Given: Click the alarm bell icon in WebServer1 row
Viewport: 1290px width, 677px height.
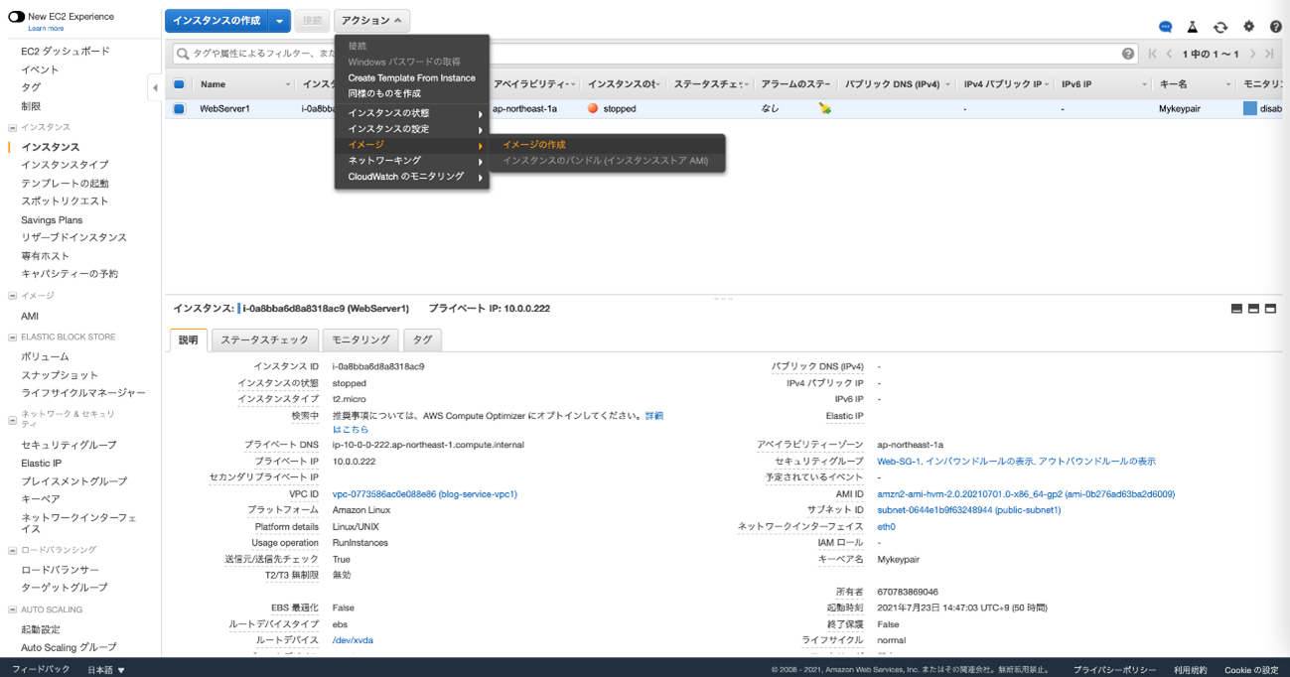Looking at the screenshot, I should pyautogui.click(x=825, y=109).
